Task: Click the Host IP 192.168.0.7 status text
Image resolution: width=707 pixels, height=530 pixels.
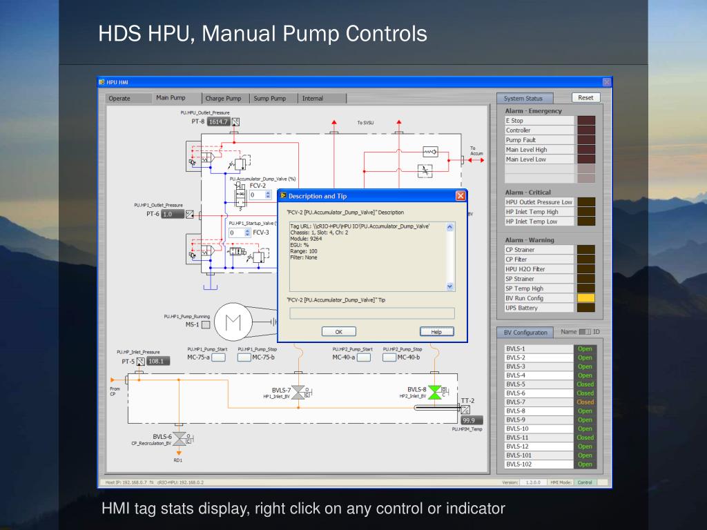Action: (126, 482)
